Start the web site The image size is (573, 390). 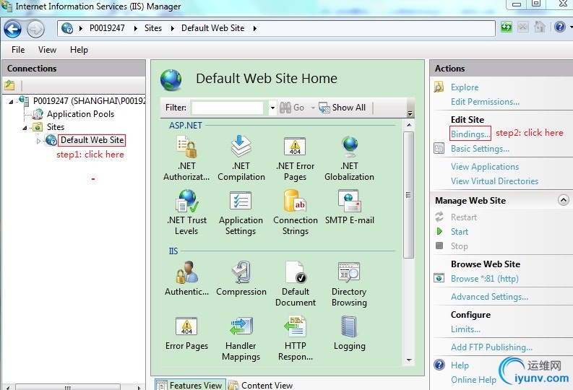coord(460,232)
